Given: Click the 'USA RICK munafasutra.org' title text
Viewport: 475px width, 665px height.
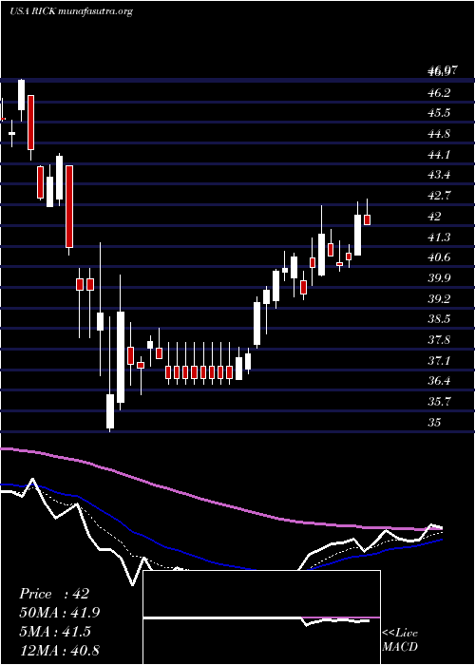Looking at the screenshot, I should click(71, 11).
